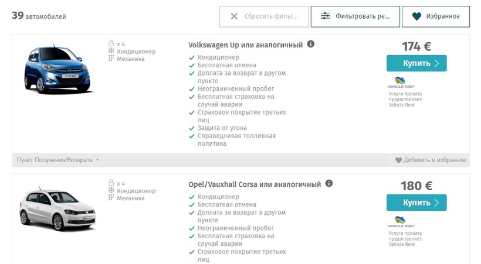Click the sliders icon on the filter results button
The height and width of the screenshot is (264, 481).
coord(326,16)
